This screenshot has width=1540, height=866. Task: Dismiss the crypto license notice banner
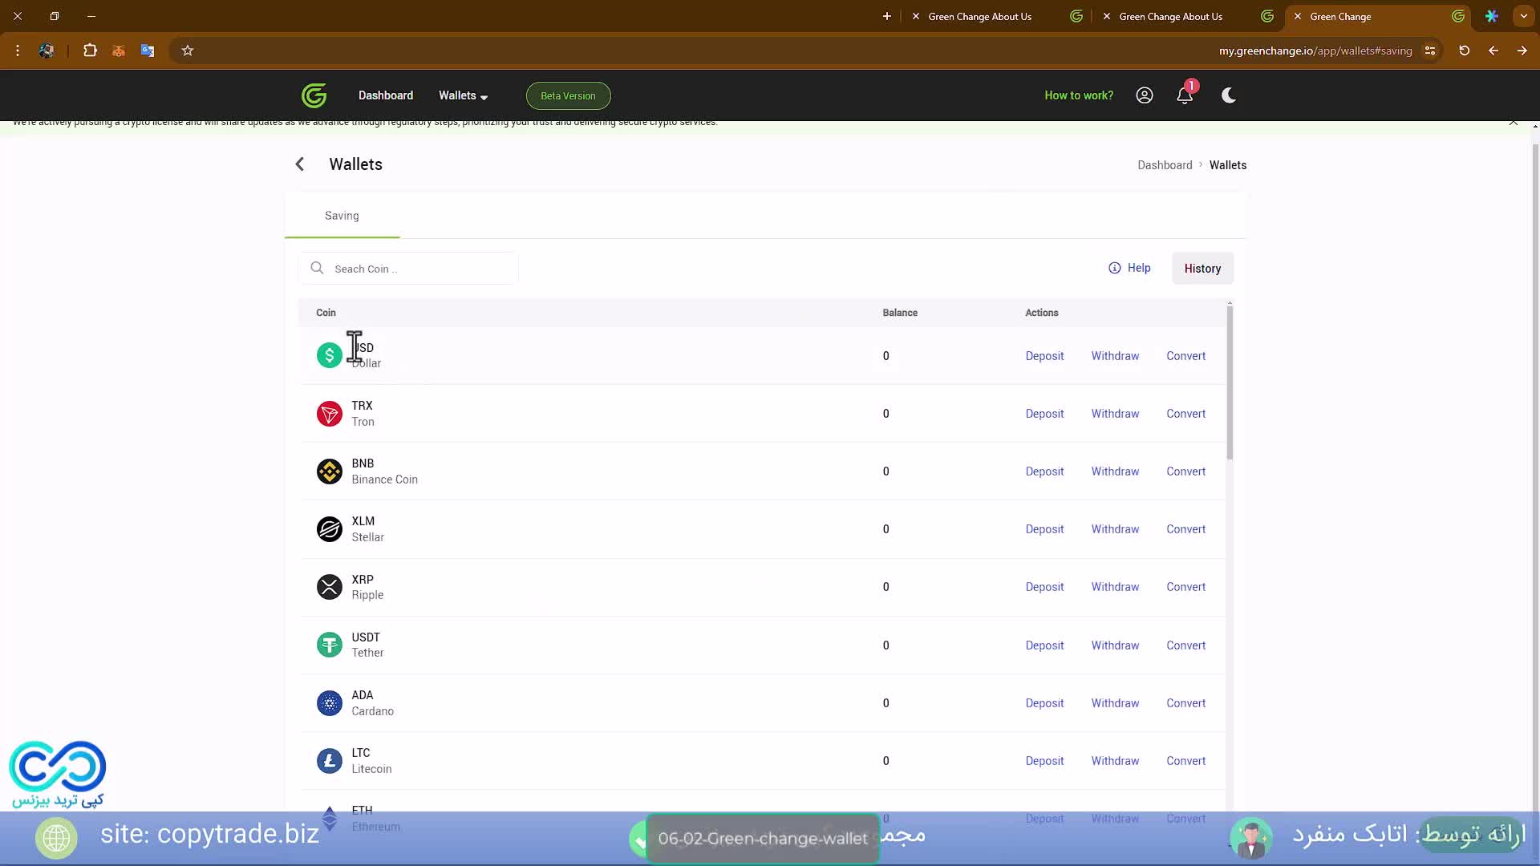[1513, 122]
